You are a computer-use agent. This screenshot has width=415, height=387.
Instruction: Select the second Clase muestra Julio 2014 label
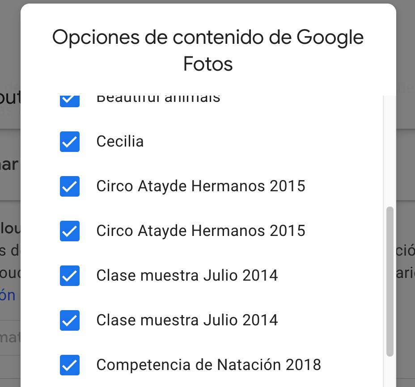(187, 320)
